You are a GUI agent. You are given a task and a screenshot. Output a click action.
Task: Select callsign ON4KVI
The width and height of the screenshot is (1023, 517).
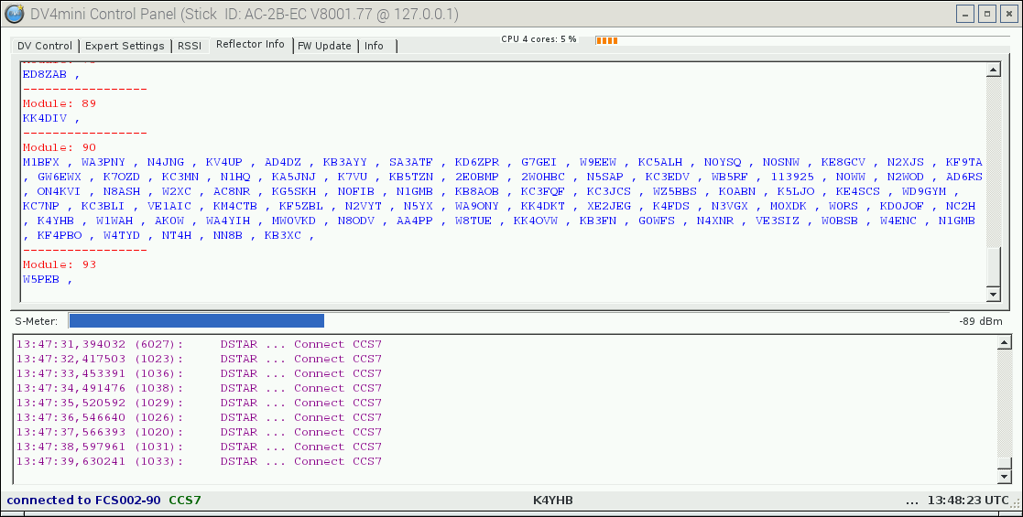tap(60, 191)
